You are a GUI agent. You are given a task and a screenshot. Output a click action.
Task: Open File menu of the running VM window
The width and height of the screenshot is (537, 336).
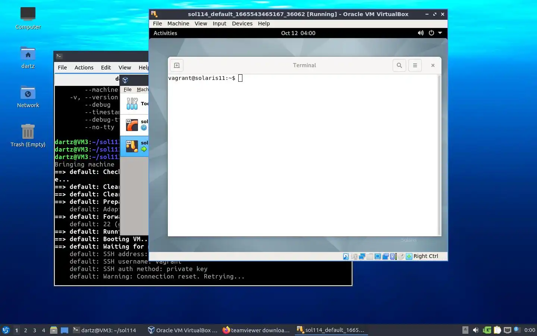click(157, 24)
